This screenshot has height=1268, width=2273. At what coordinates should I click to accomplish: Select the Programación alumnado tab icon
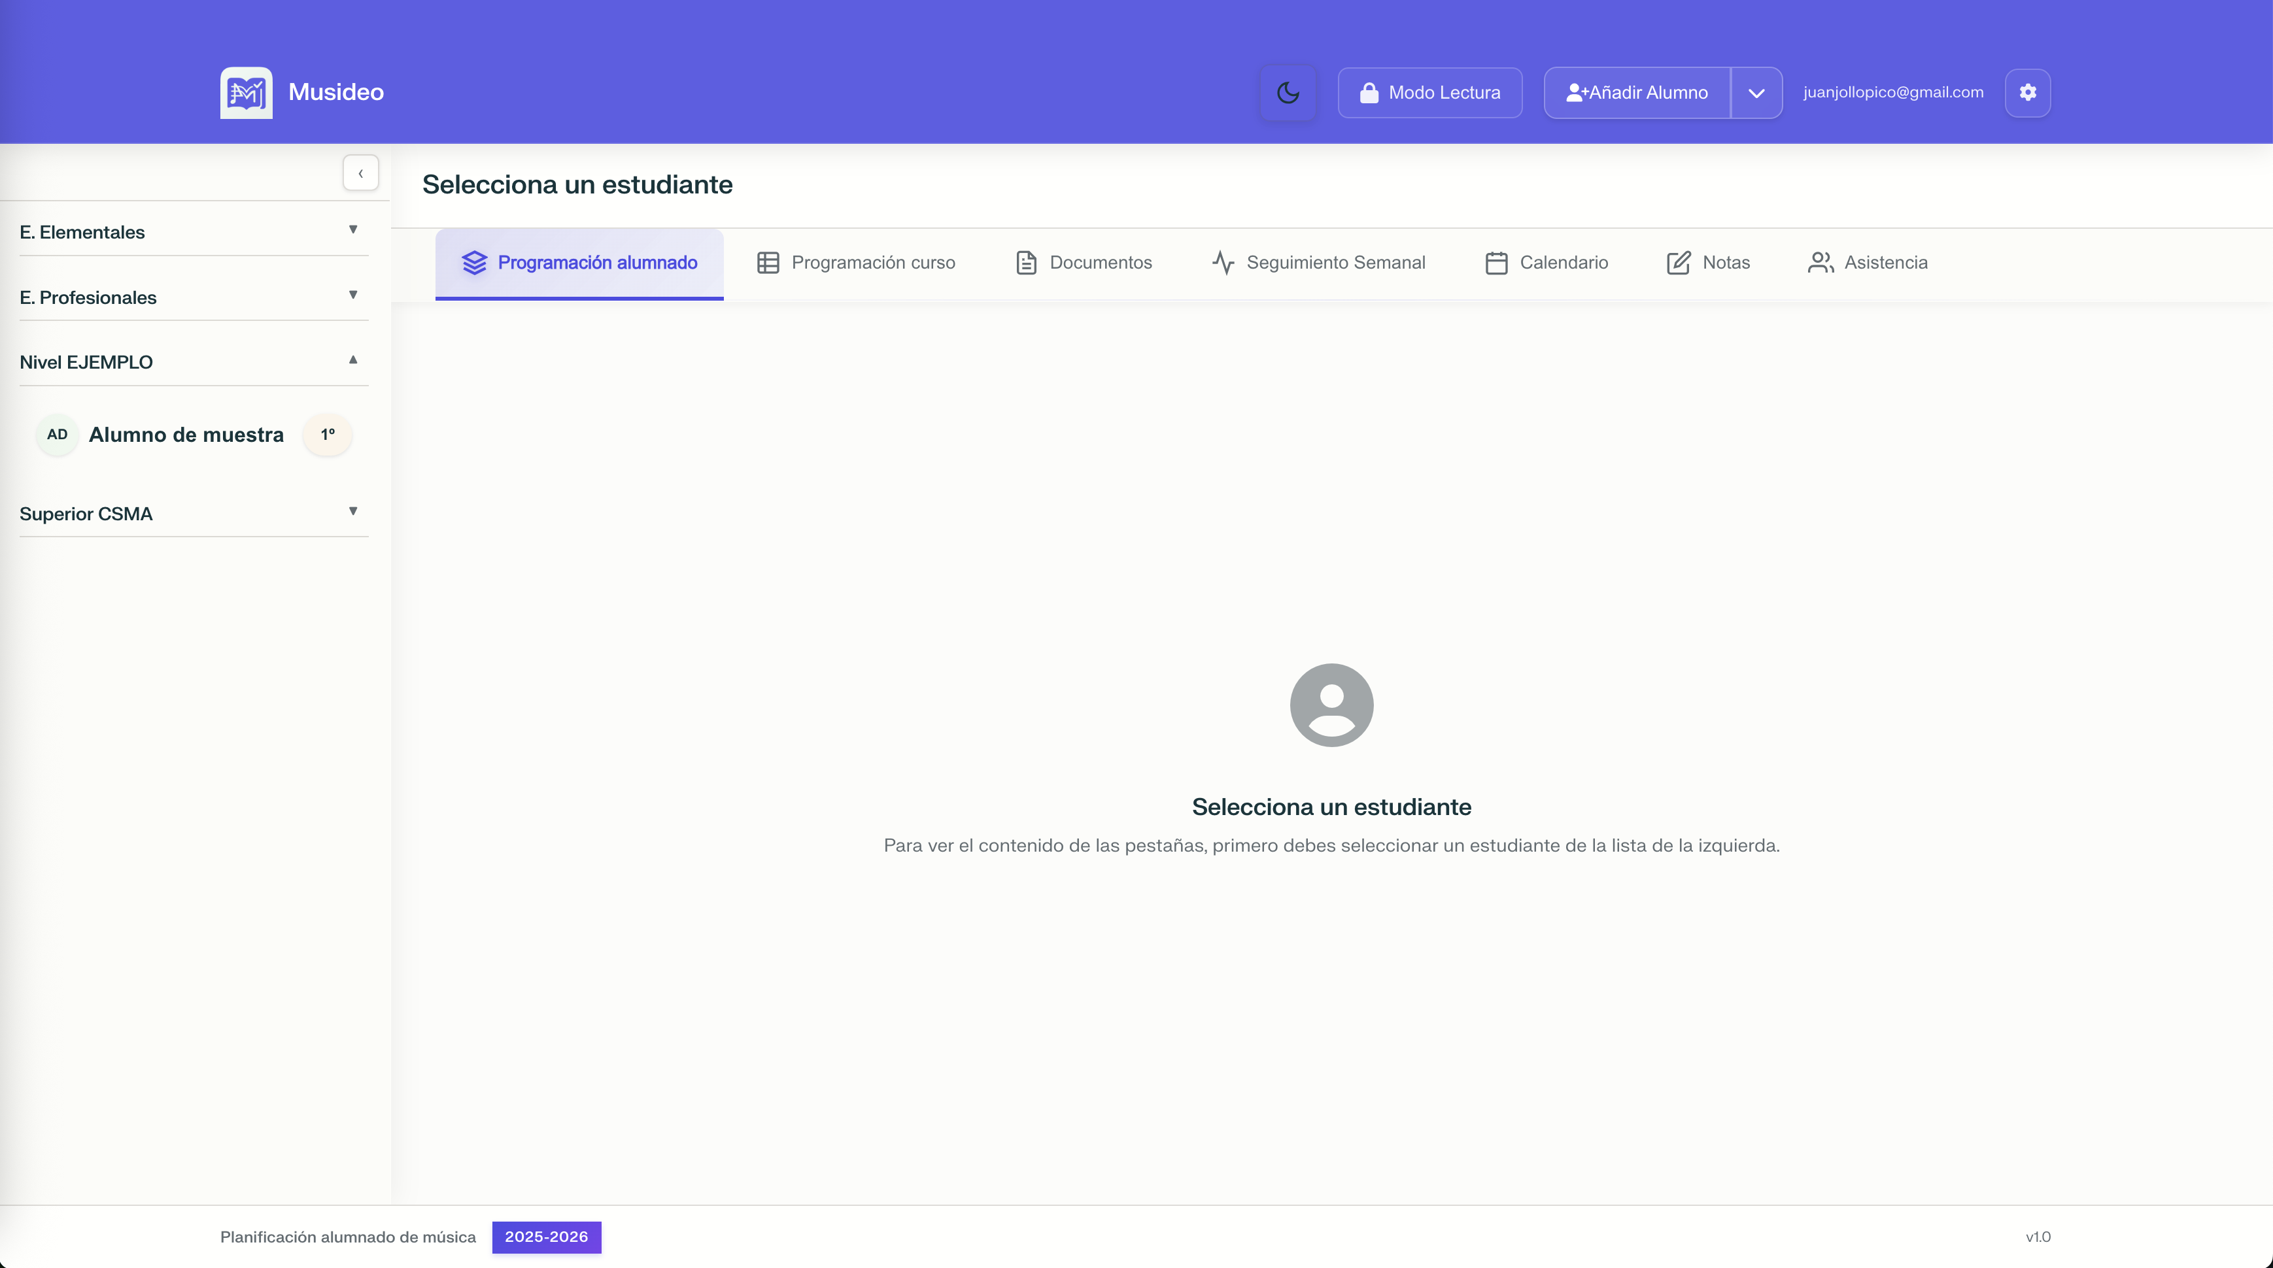coord(475,262)
